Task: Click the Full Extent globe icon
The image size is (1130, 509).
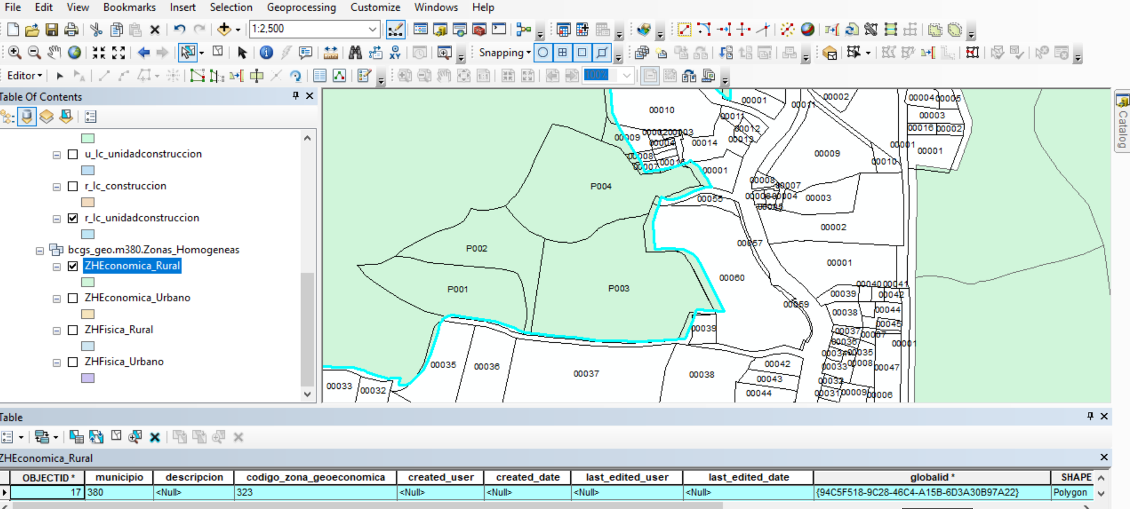Action: (74, 53)
